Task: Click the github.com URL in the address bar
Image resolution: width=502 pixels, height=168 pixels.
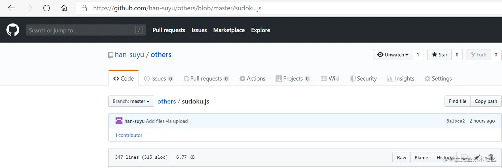Action: click(177, 8)
